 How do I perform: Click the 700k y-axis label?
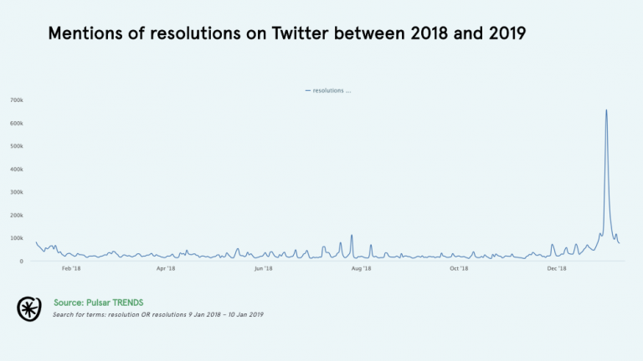click(16, 100)
